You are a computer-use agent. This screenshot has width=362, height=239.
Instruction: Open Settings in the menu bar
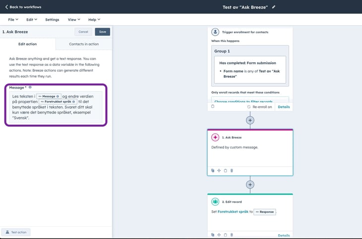52,20
